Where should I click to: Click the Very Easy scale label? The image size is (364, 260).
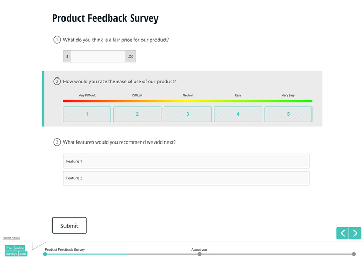click(288, 95)
